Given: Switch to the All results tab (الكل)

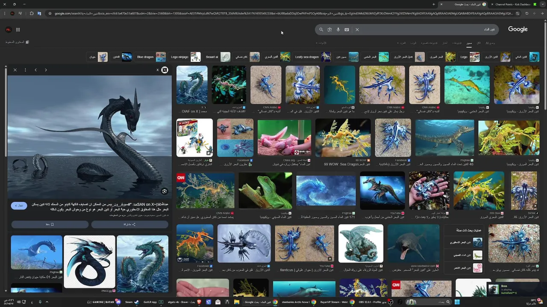Looking at the screenshot, I should (479, 43).
